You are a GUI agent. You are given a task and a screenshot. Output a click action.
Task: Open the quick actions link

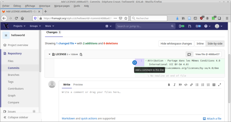[89, 119]
